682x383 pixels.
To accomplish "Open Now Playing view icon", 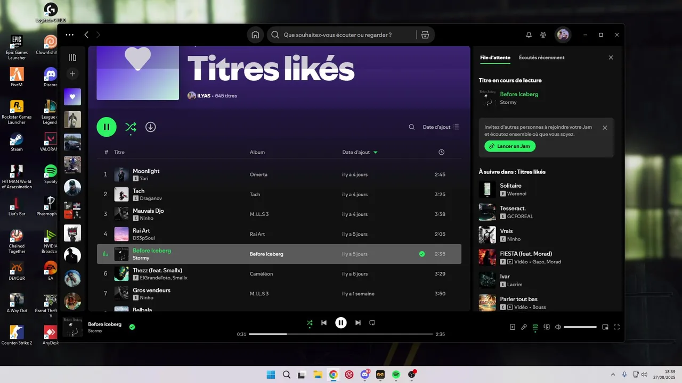I will (513, 327).
